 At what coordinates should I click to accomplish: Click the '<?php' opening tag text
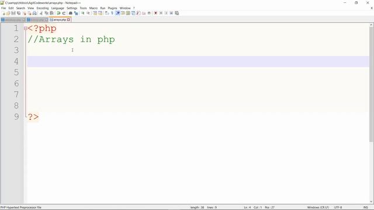pos(42,29)
